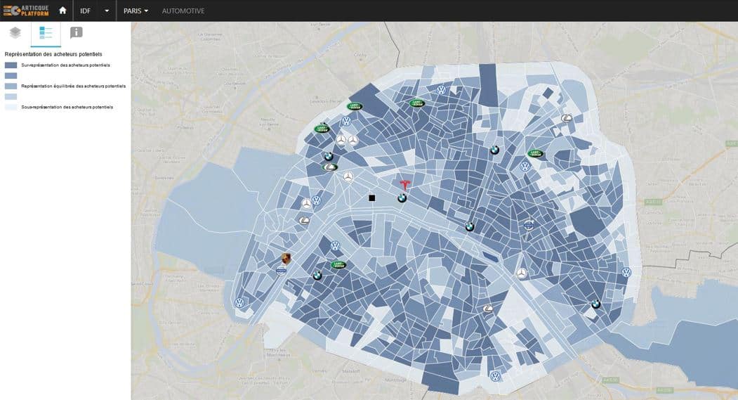738x400 pixels.
Task: Click the IDF region label
Action: [85, 11]
